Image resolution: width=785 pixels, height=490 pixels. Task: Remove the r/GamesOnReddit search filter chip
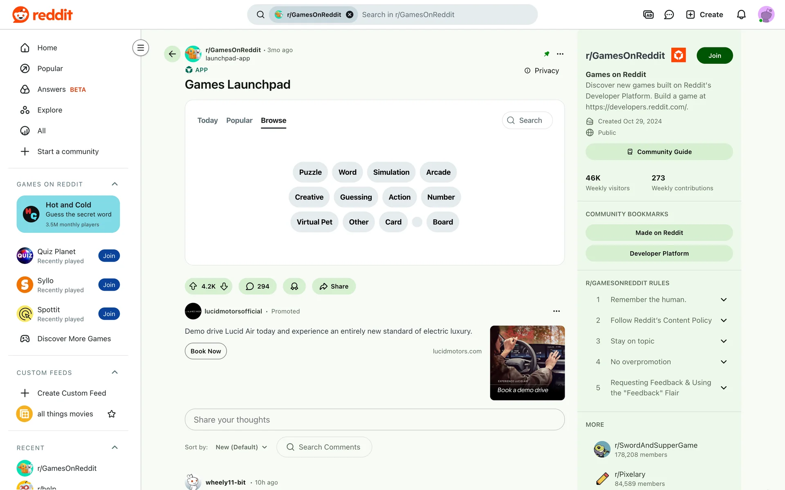pos(350,15)
